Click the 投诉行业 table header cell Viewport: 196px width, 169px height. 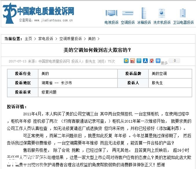point(23,73)
